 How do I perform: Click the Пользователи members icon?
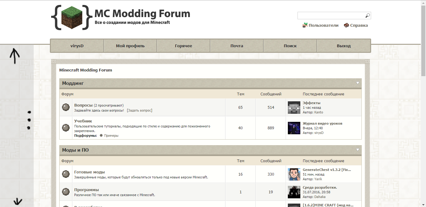(x=305, y=25)
